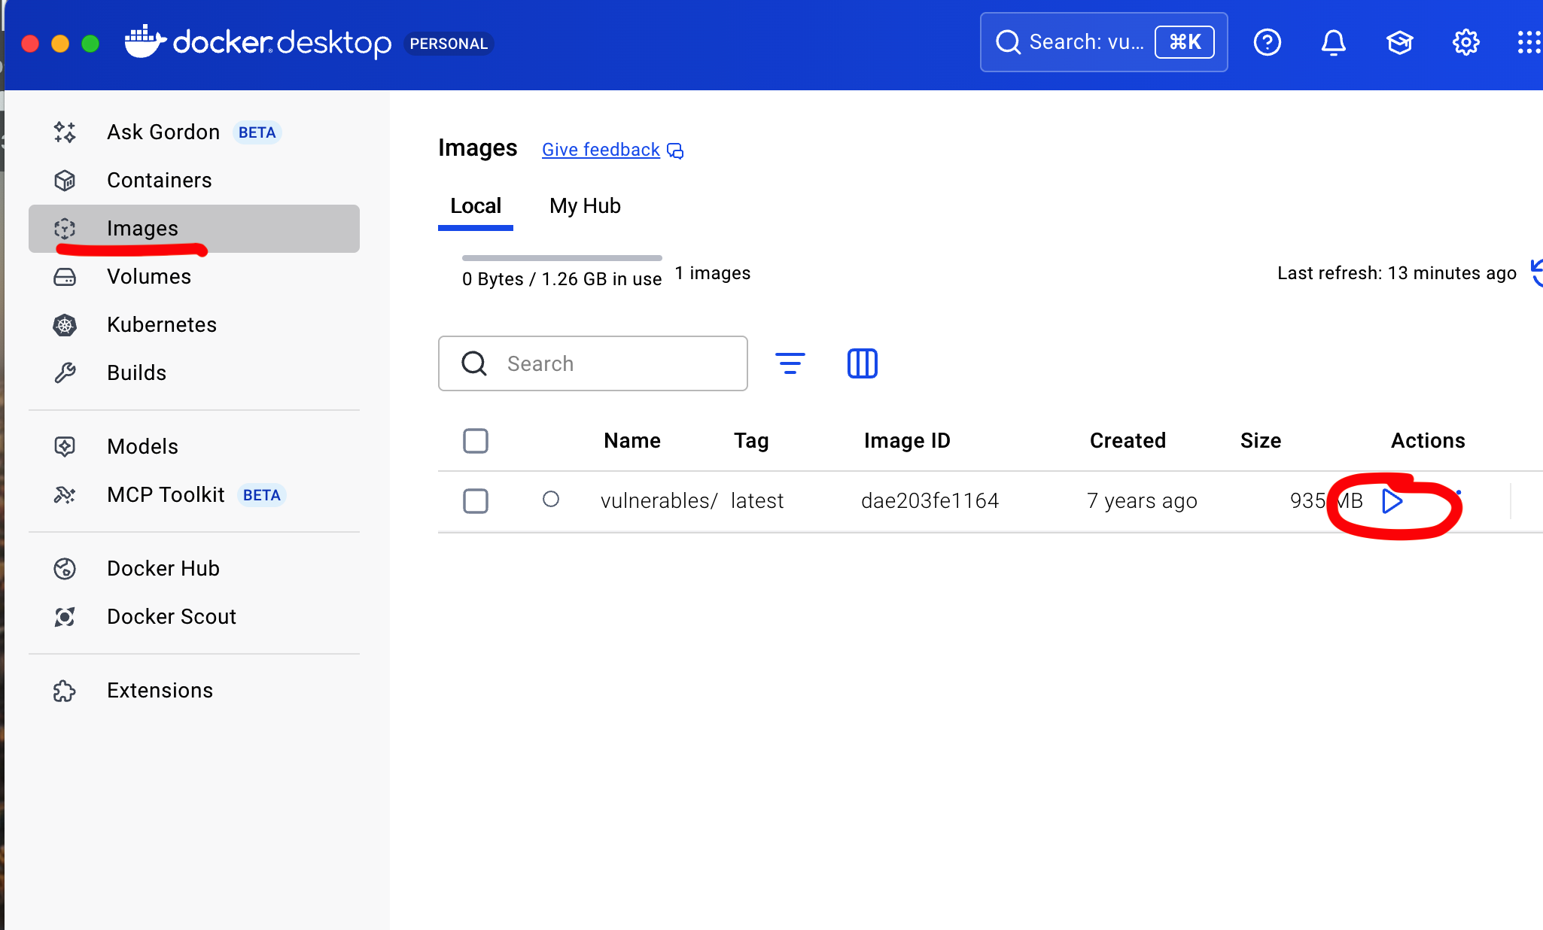Viewport: 1543px width, 930px height.
Task: Open Containers in the sidebar
Action: point(159,181)
